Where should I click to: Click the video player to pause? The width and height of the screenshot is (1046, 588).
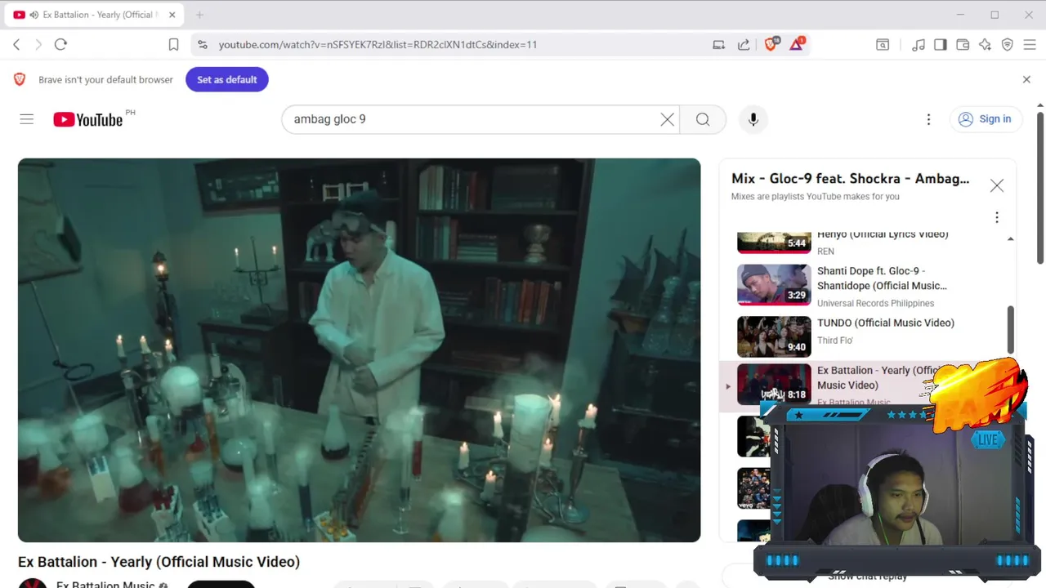[x=359, y=350]
